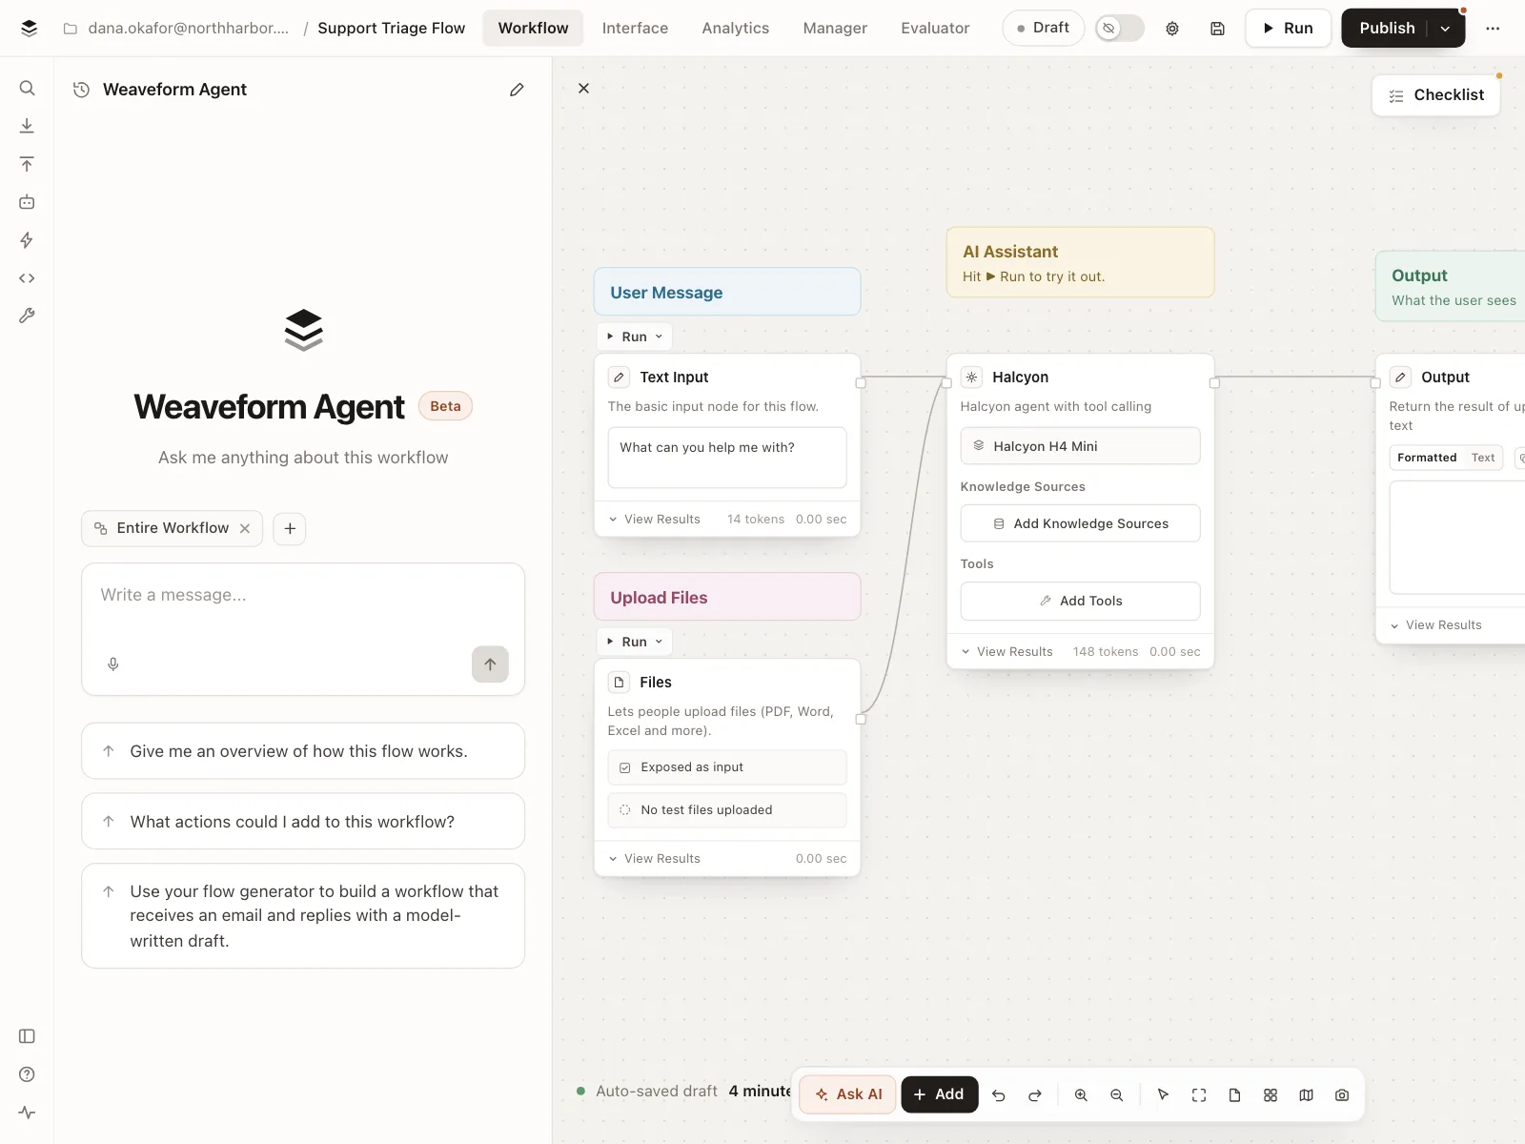The image size is (1525, 1144).
Task: Open Run dropdown under Upload Files
Action: [635, 642]
